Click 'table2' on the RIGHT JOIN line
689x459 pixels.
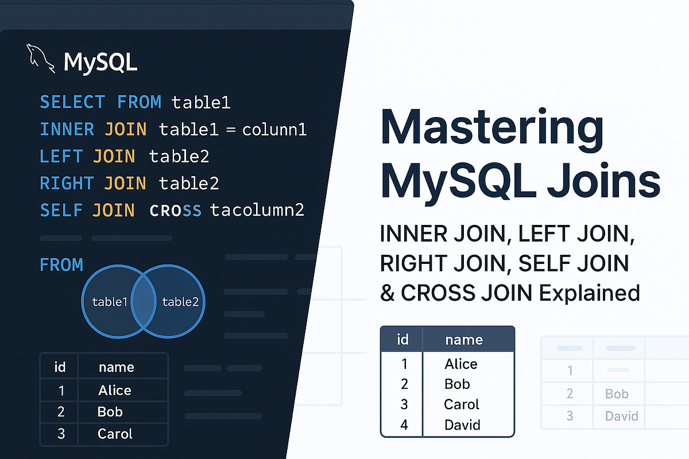click(189, 183)
